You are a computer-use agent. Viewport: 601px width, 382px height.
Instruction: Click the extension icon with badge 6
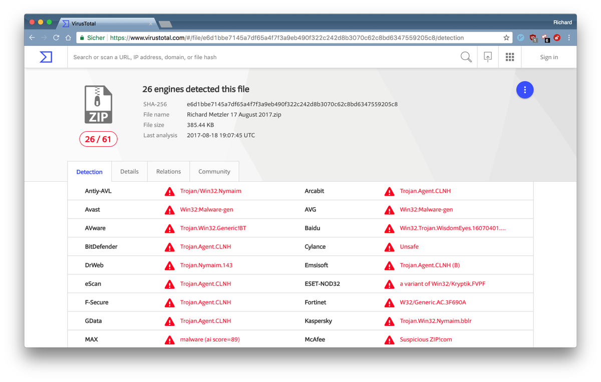point(545,38)
